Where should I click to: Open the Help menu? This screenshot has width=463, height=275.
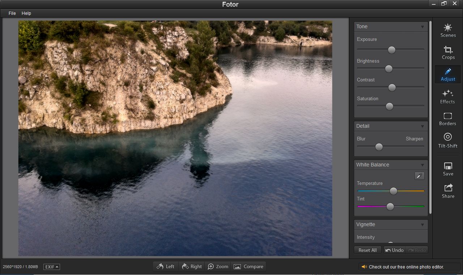(x=26, y=13)
